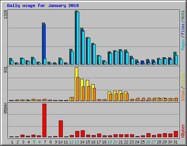
Task: Click day label 31 on the x-axis
Action: click(175, 142)
